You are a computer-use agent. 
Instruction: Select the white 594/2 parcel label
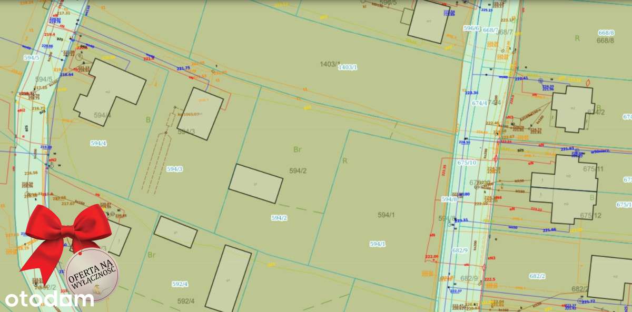279,218
